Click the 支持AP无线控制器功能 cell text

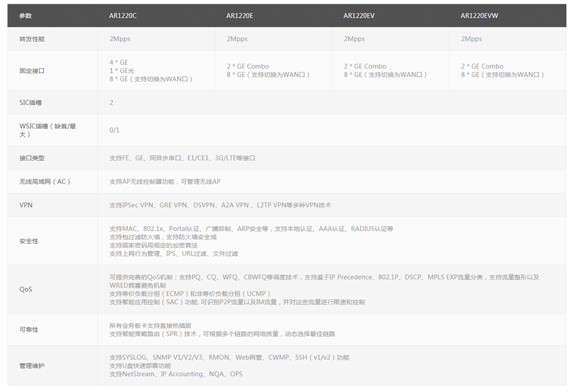click(166, 181)
